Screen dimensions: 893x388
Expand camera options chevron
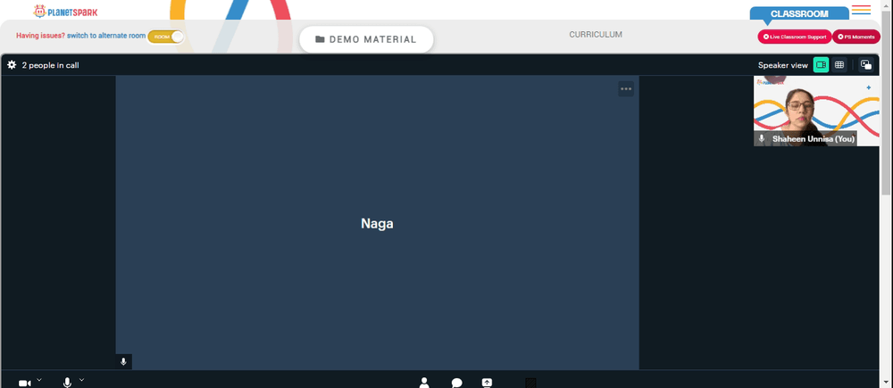39,379
